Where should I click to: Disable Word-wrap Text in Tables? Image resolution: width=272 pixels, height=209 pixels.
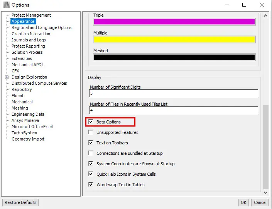coord(91,185)
